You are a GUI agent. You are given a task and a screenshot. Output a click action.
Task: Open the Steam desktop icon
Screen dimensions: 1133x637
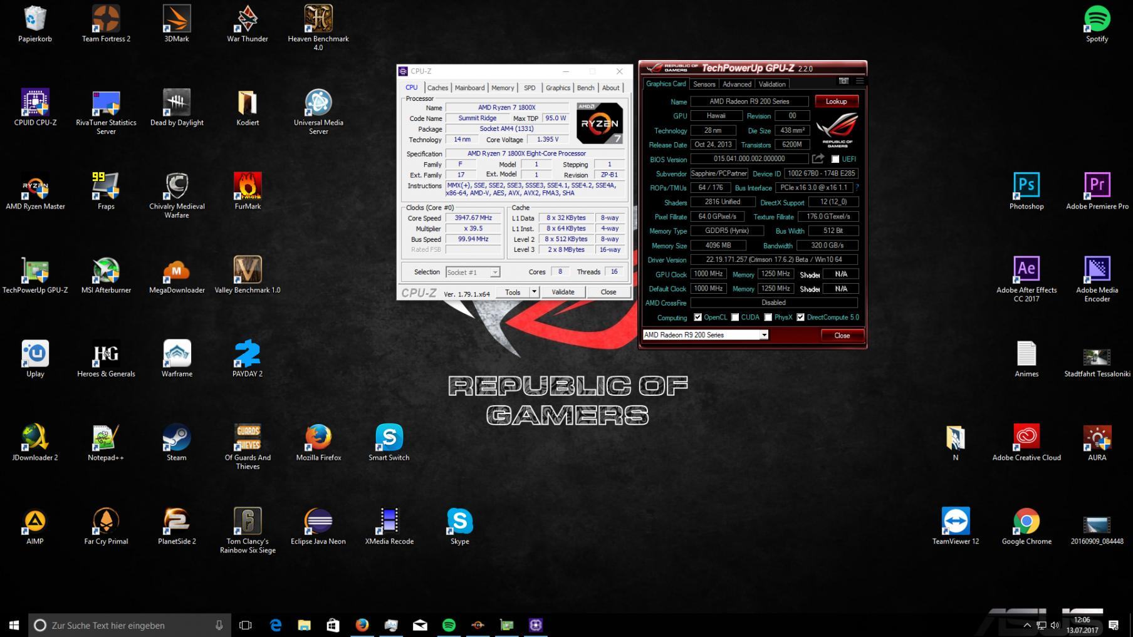tap(177, 443)
